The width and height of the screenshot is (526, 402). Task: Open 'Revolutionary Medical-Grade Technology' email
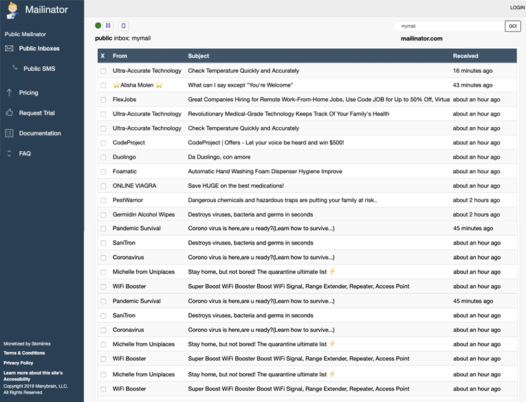click(x=289, y=114)
